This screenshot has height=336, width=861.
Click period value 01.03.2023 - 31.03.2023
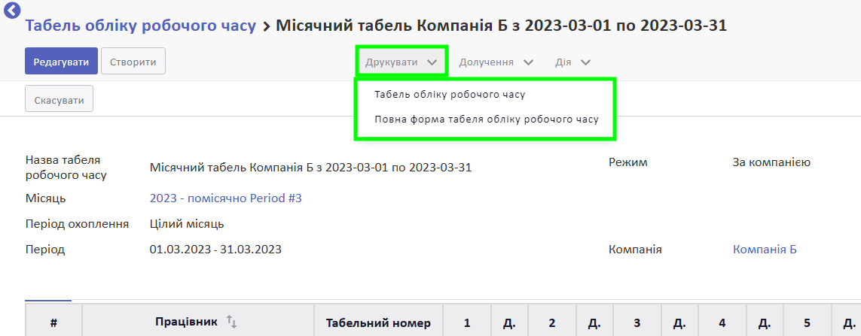215,250
